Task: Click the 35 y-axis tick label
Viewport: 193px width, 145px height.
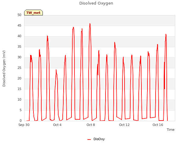Action: click(x=19, y=47)
